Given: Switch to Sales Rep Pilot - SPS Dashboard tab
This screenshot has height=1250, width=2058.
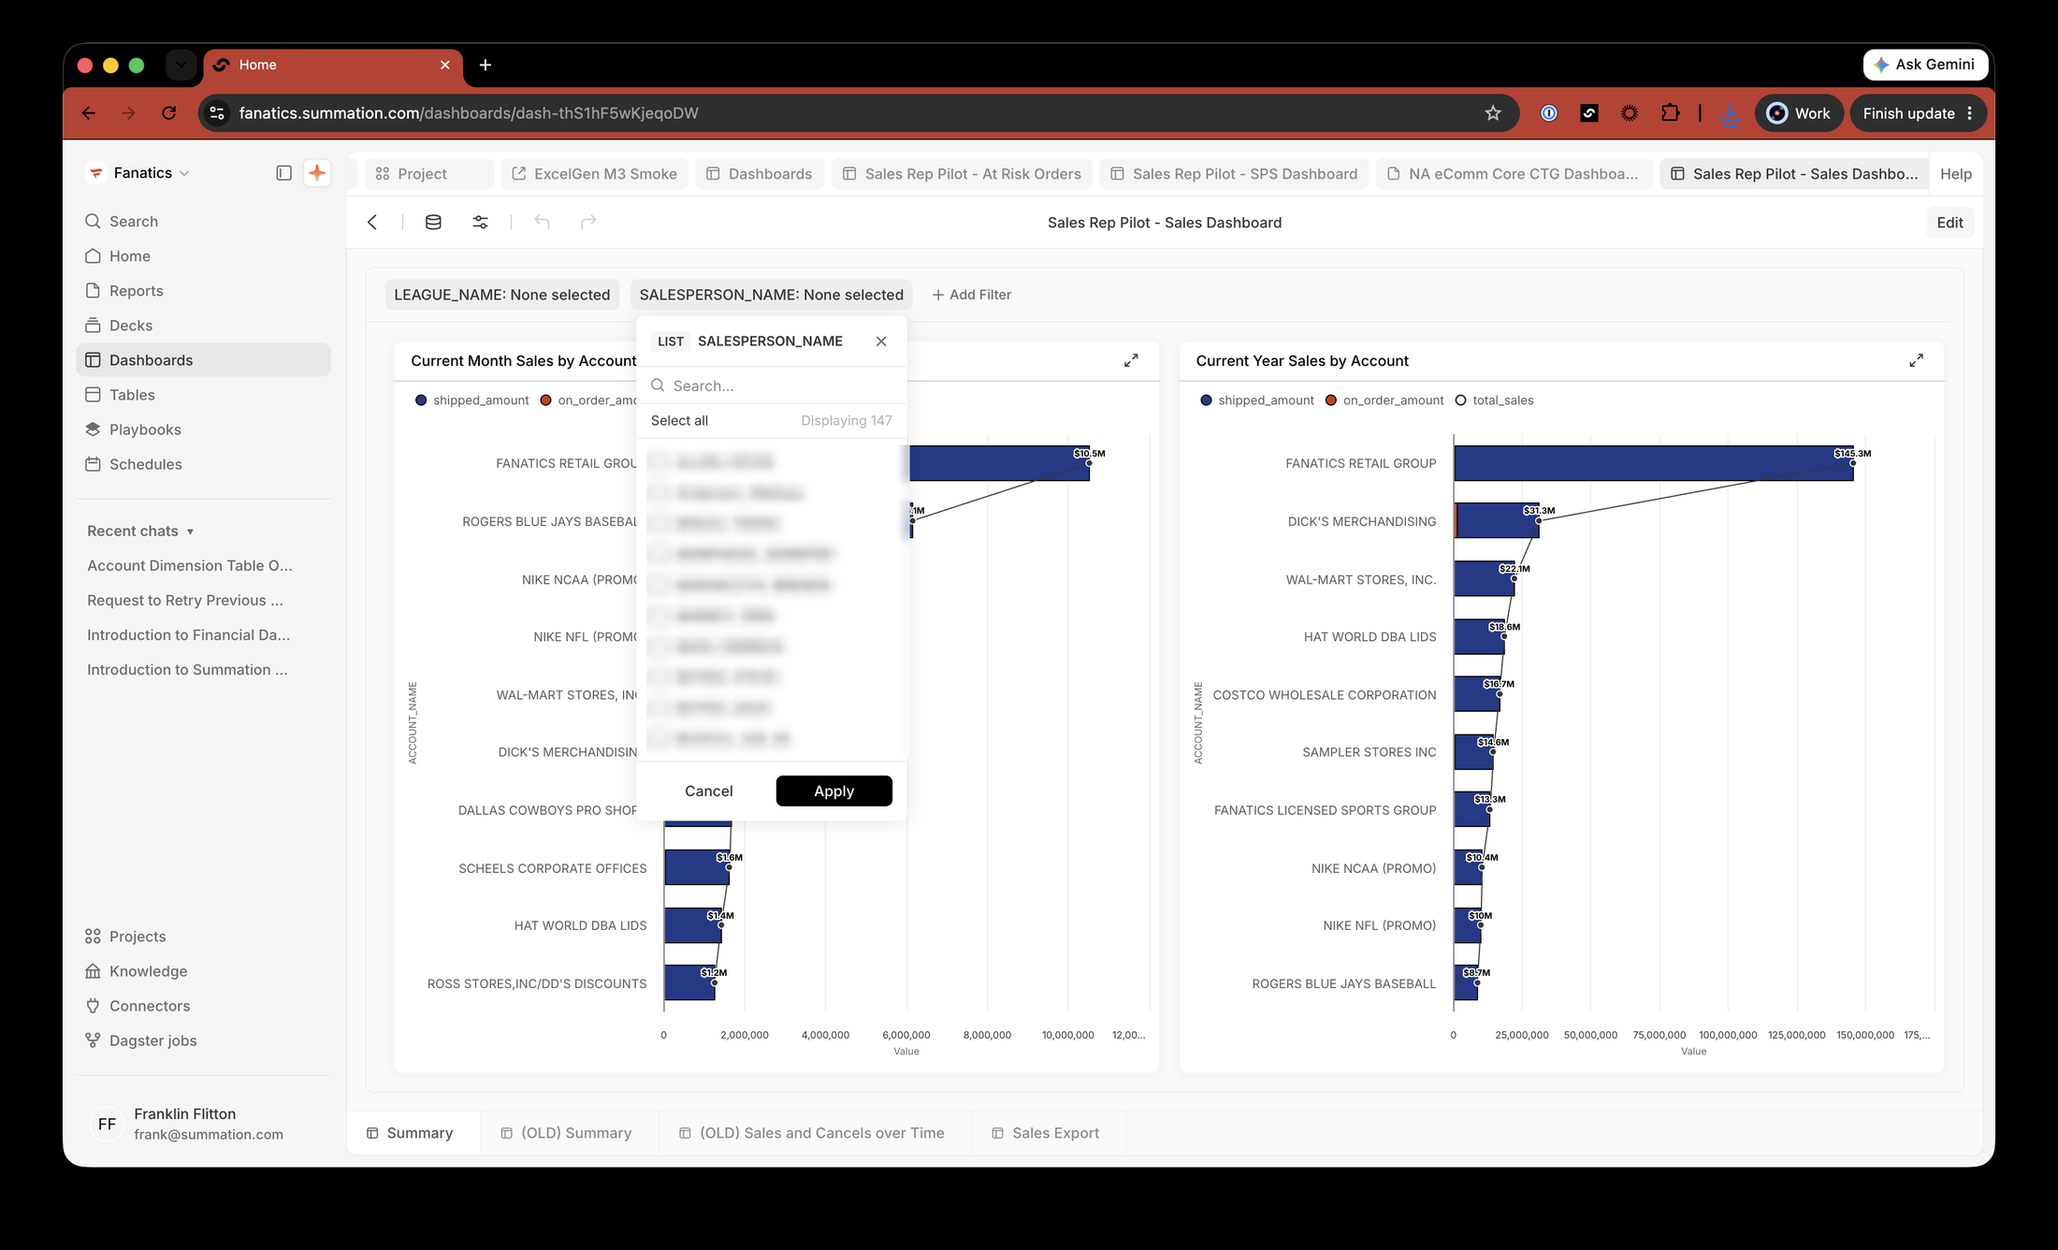Looking at the screenshot, I should (x=1234, y=174).
